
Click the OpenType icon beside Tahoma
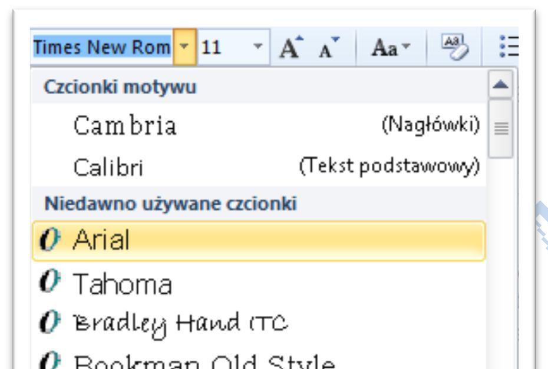[49, 281]
